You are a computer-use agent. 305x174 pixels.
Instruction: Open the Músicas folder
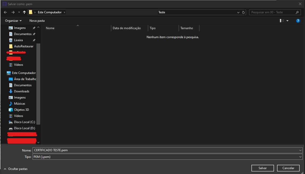[19, 104]
